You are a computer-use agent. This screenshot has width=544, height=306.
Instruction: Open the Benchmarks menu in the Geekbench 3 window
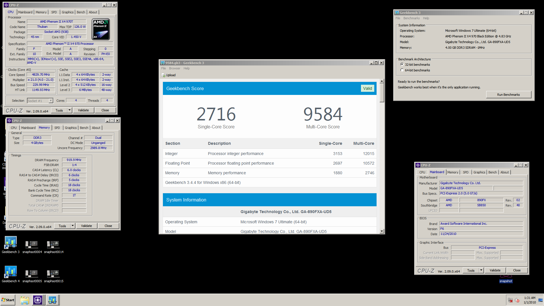[x=411, y=18]
